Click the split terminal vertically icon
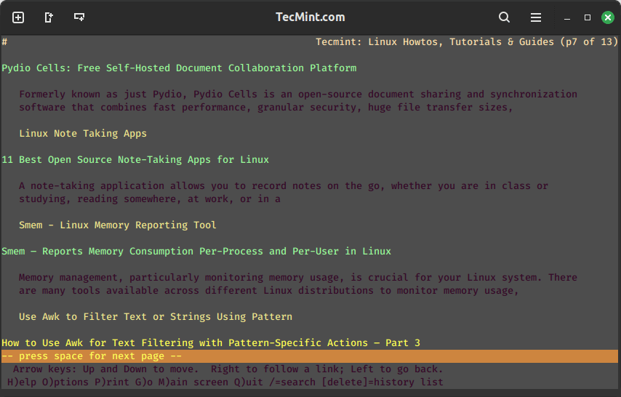Viewport: 621px width, 397px height. (x=49, y=17)
